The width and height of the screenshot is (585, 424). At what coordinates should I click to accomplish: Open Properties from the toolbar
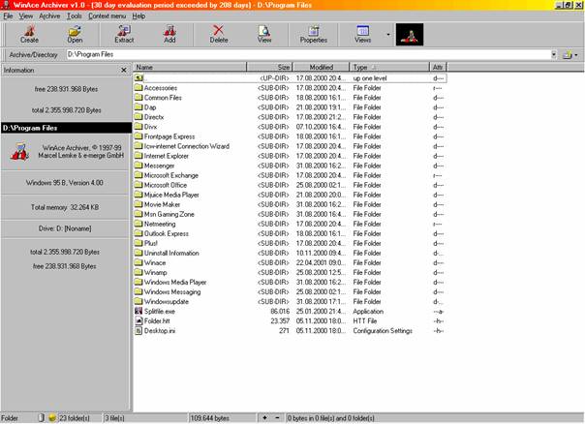pyautogui.click(x=314, y=34)
